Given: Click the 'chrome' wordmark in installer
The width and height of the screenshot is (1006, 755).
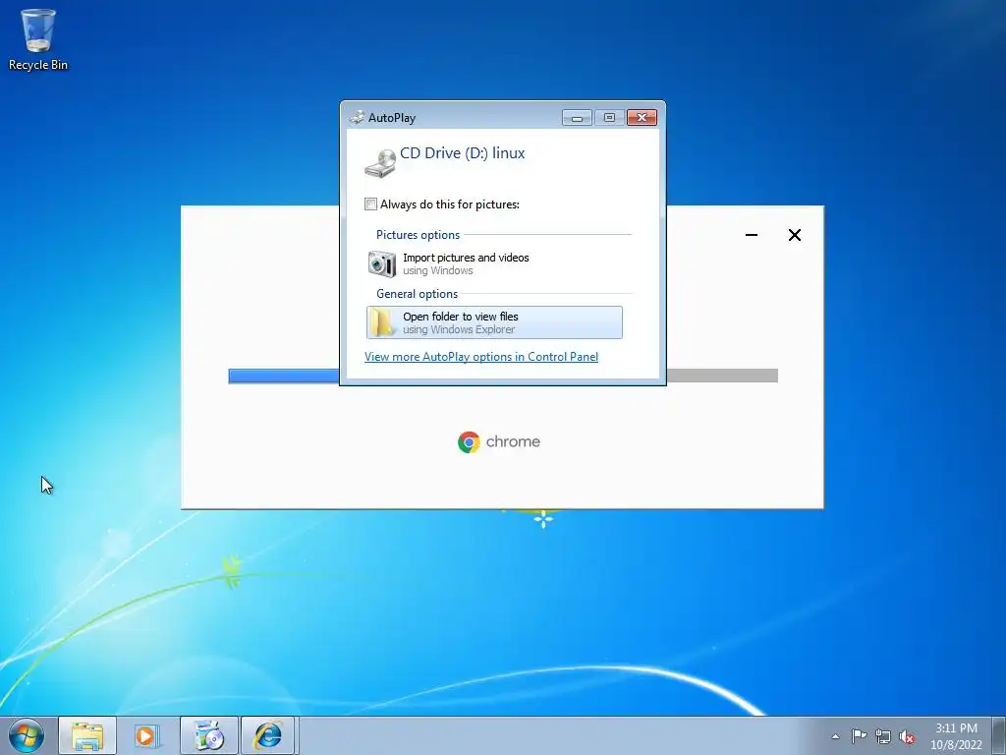Looking at the screenshot, I should (x=513, y=441).
